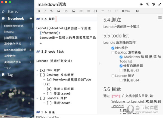
Task: Apply italic formatting from the editor toolbar
Action: (45, 11)
